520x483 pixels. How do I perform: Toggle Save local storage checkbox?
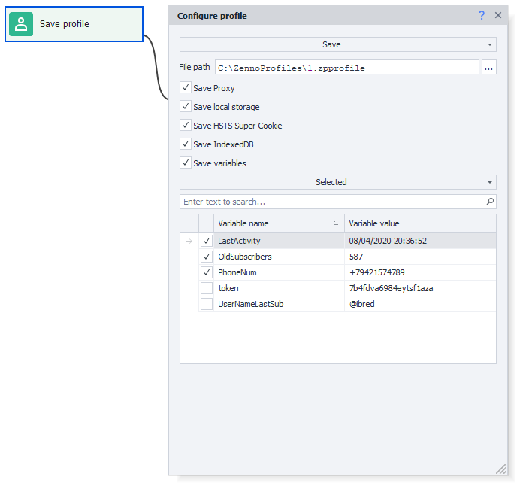coord(186,107)
